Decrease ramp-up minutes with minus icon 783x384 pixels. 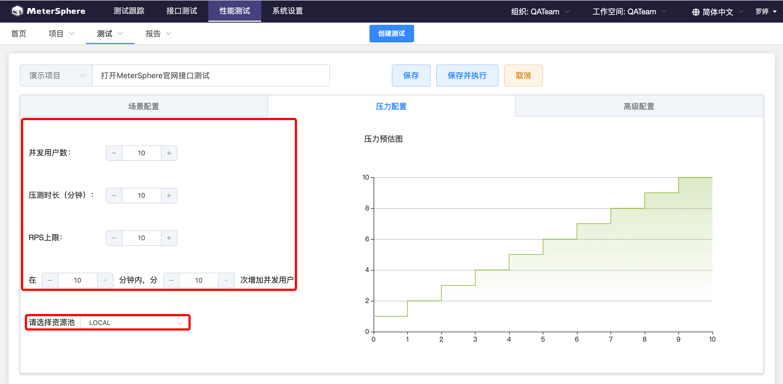click(x=50, y=280)
